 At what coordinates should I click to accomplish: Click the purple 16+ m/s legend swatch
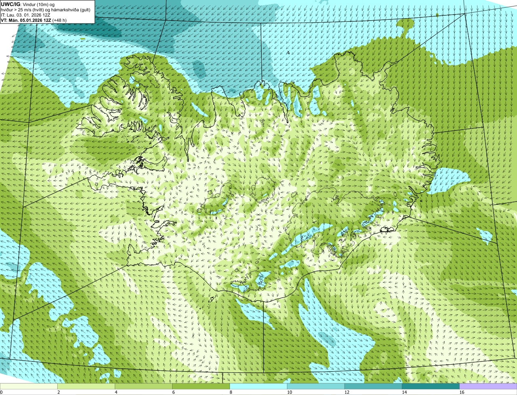(x=488, y=386)
